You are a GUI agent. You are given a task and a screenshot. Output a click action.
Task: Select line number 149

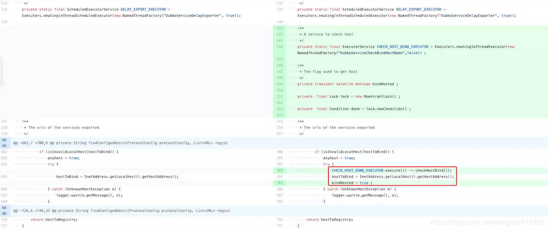pos(280,84)
